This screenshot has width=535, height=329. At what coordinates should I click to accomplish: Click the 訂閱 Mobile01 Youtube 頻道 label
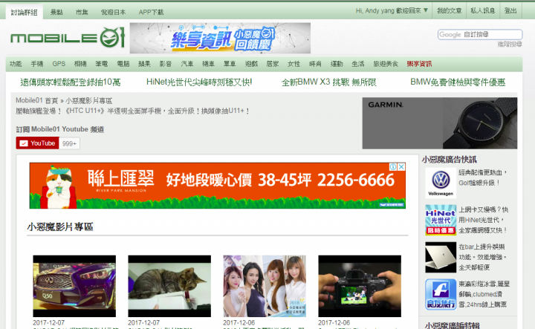click(59, 129)
